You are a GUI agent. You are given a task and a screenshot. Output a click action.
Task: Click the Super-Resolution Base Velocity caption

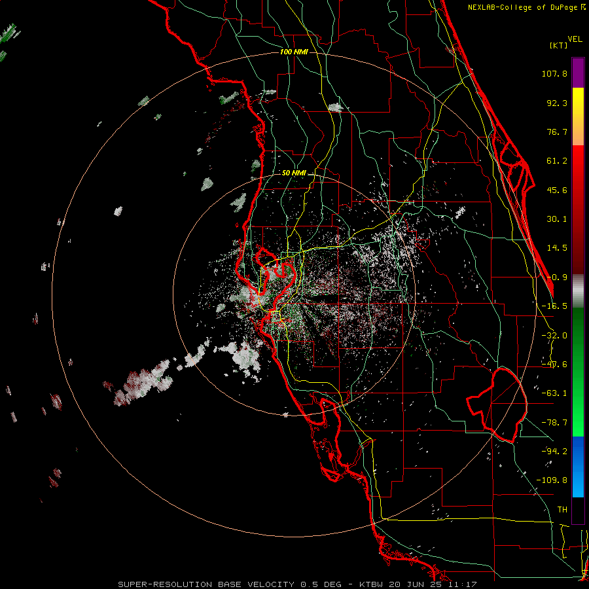(298, 584)
